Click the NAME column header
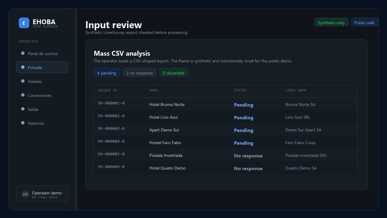The image size is (387, 218). pyautogui.click(x=153, y=91)
